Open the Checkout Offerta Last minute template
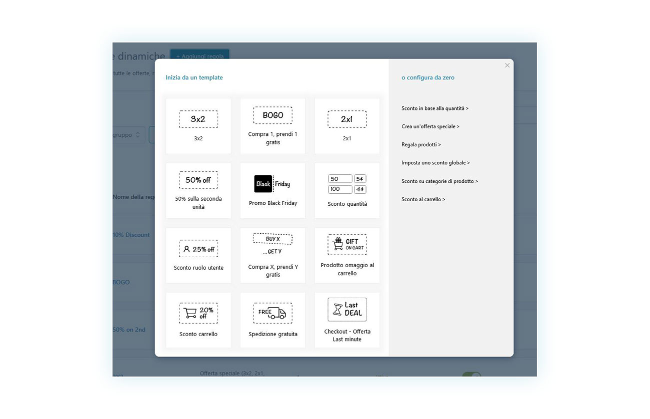Screen dimensions: 650x419 347,320
